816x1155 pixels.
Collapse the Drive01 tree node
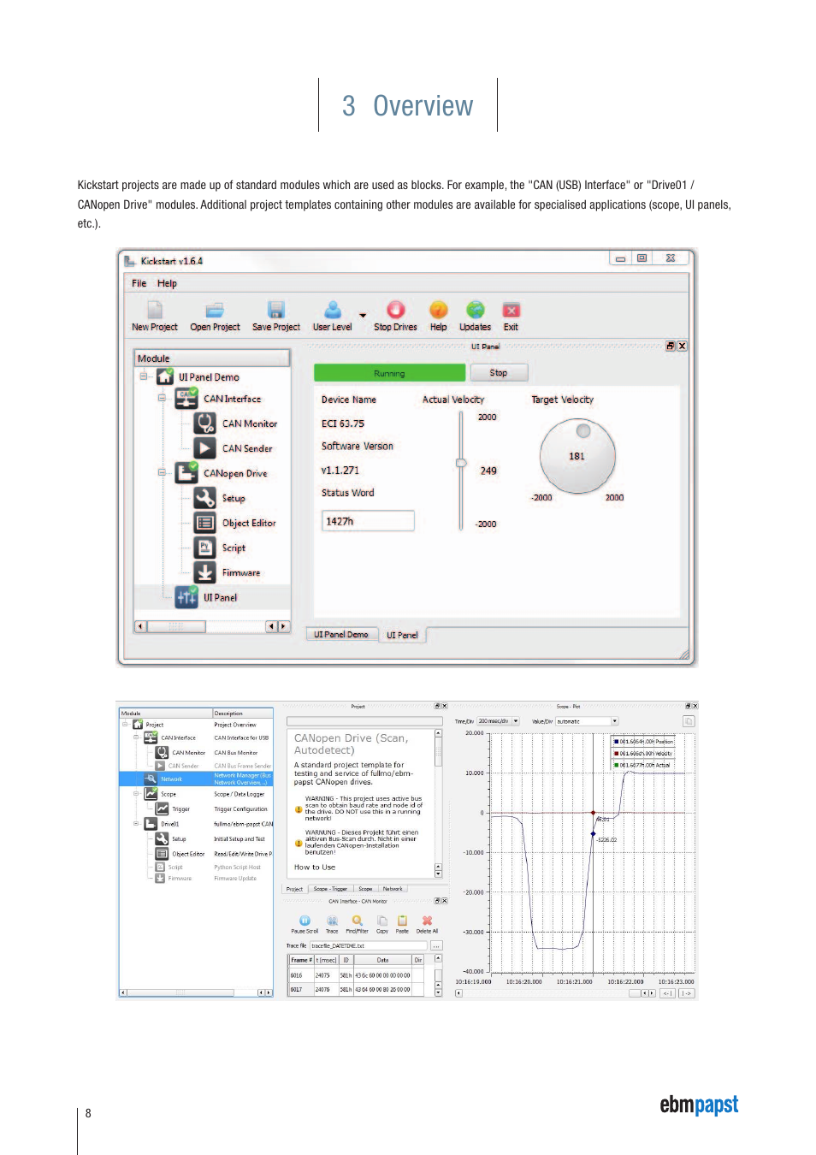pyautogui.click(x=136, y=823)
